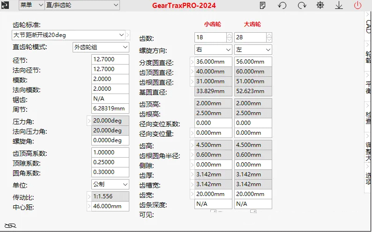Viewport: 372px width, 232px height.
Task: Expand the arrow beside 传动比 field
Action: pyautogui.click(x=89, y=196)
